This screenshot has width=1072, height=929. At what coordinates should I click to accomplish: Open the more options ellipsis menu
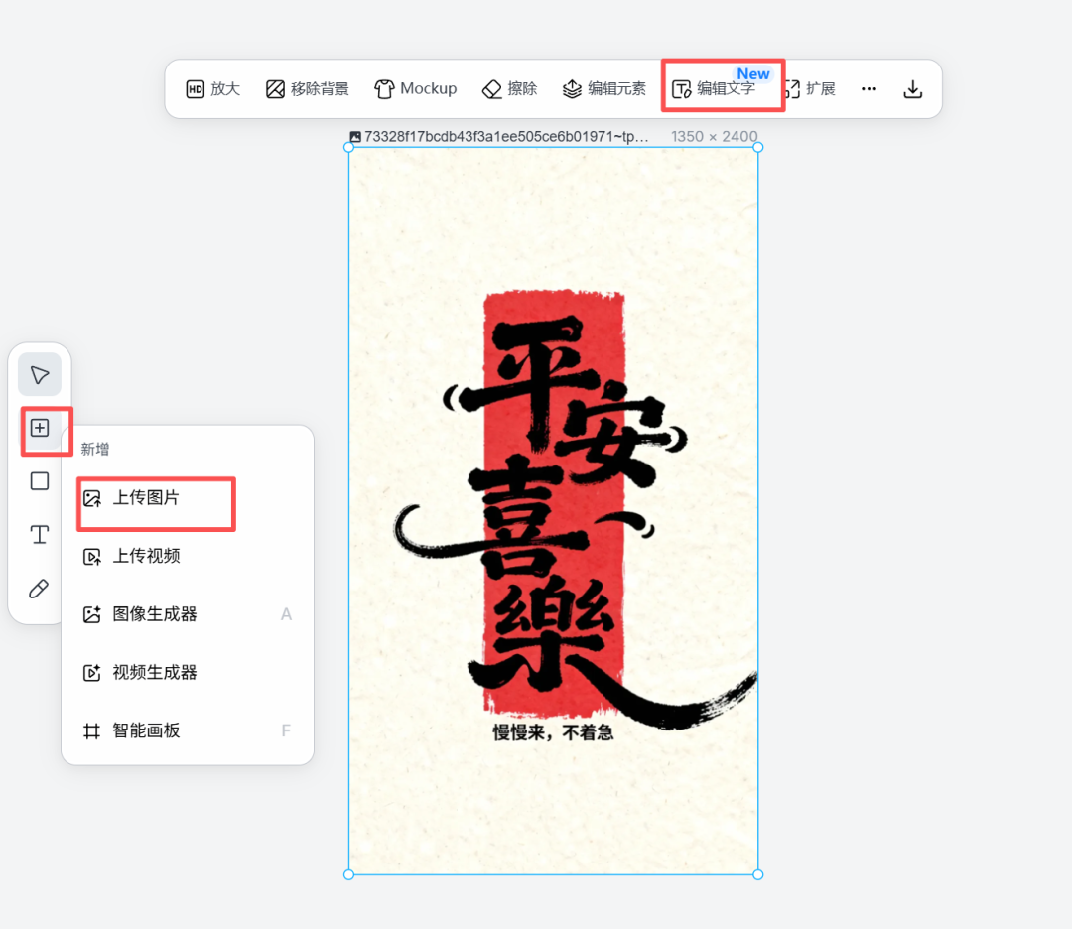(869, 88)
